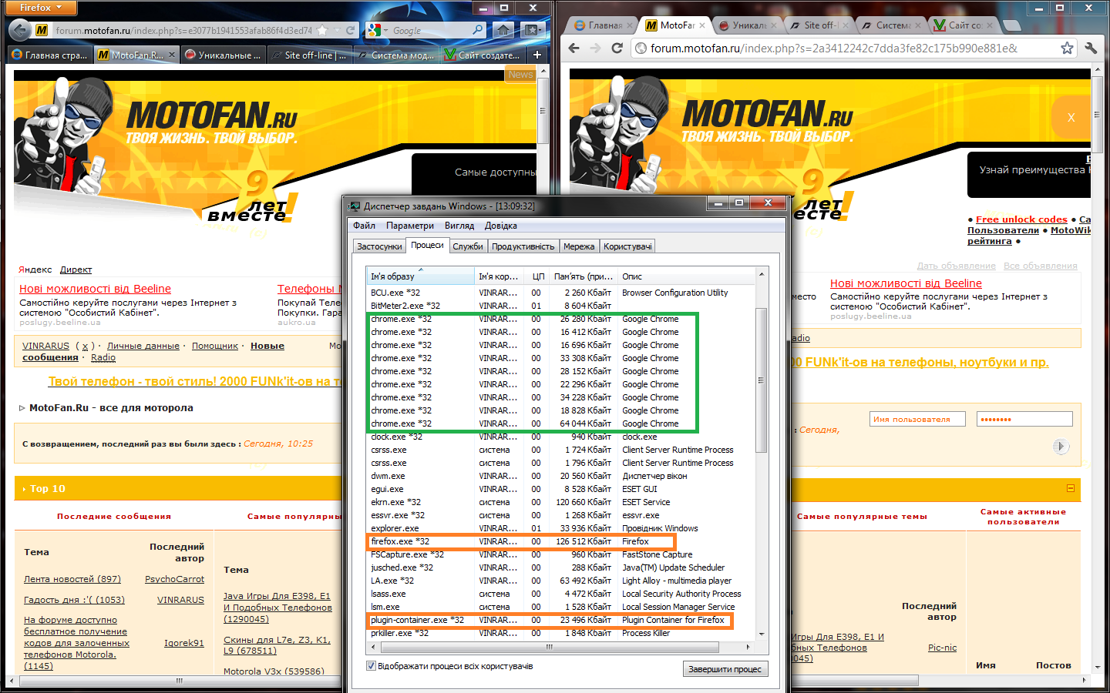Image resolution: width=1110 pixels, height=693 pixels.
Task: Open the Free unlock codes link in Chrome
Action: tap(1021, 219)
